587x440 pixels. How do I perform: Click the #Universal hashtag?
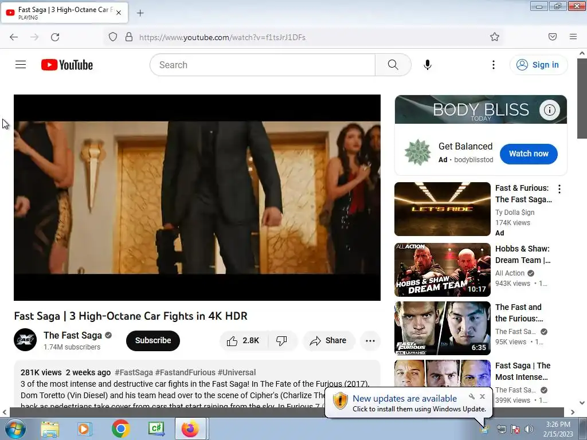click(237, 372)
